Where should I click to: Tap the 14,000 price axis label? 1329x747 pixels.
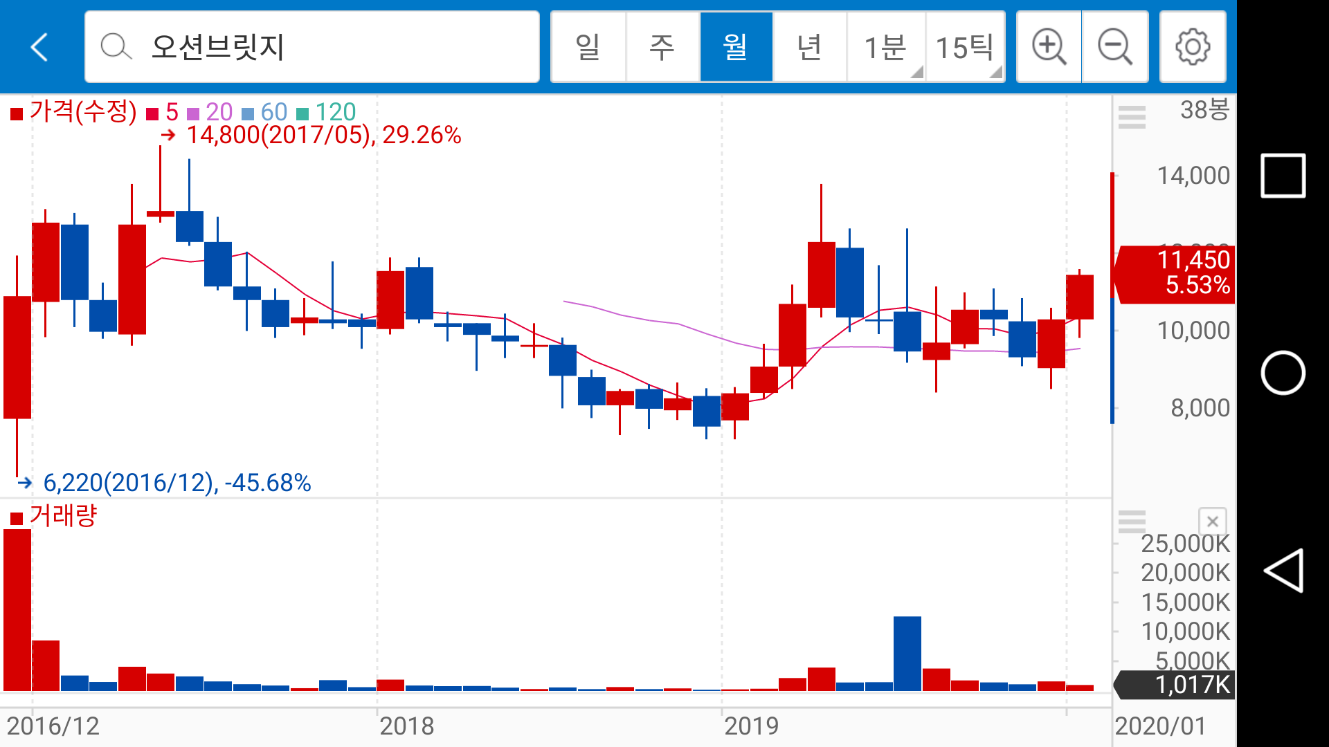point(1193,176)
